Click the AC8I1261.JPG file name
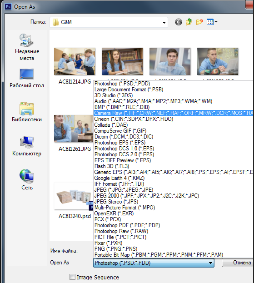 [x=75, y=149]
